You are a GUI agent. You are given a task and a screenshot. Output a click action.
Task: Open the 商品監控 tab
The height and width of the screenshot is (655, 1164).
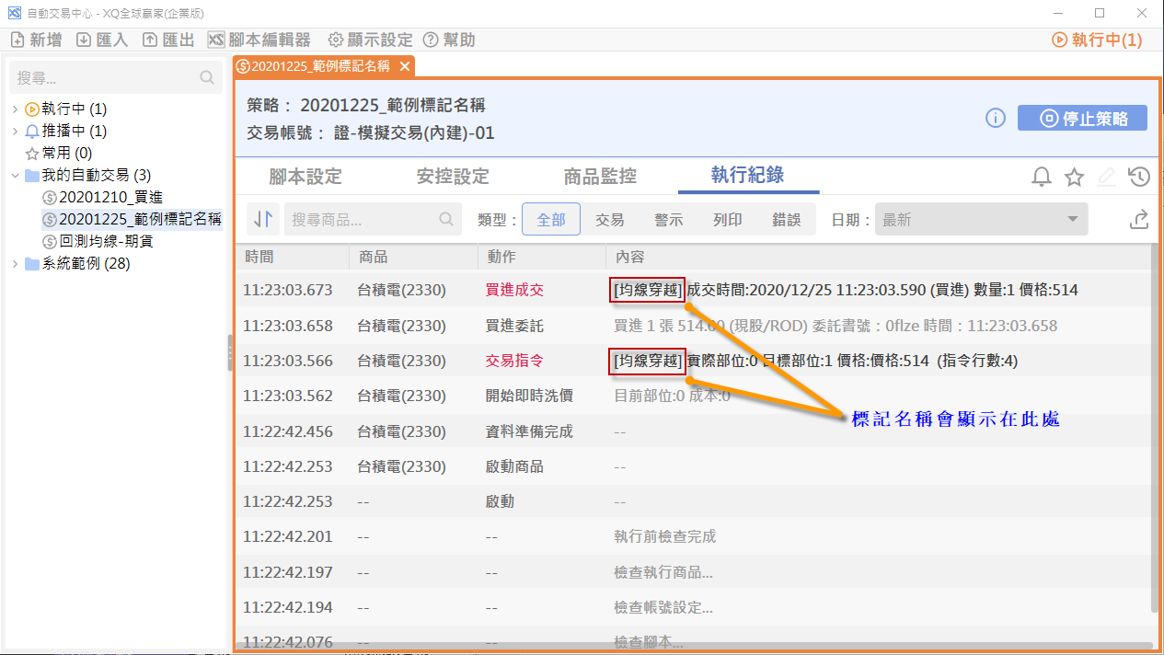(x=600, y=176)
